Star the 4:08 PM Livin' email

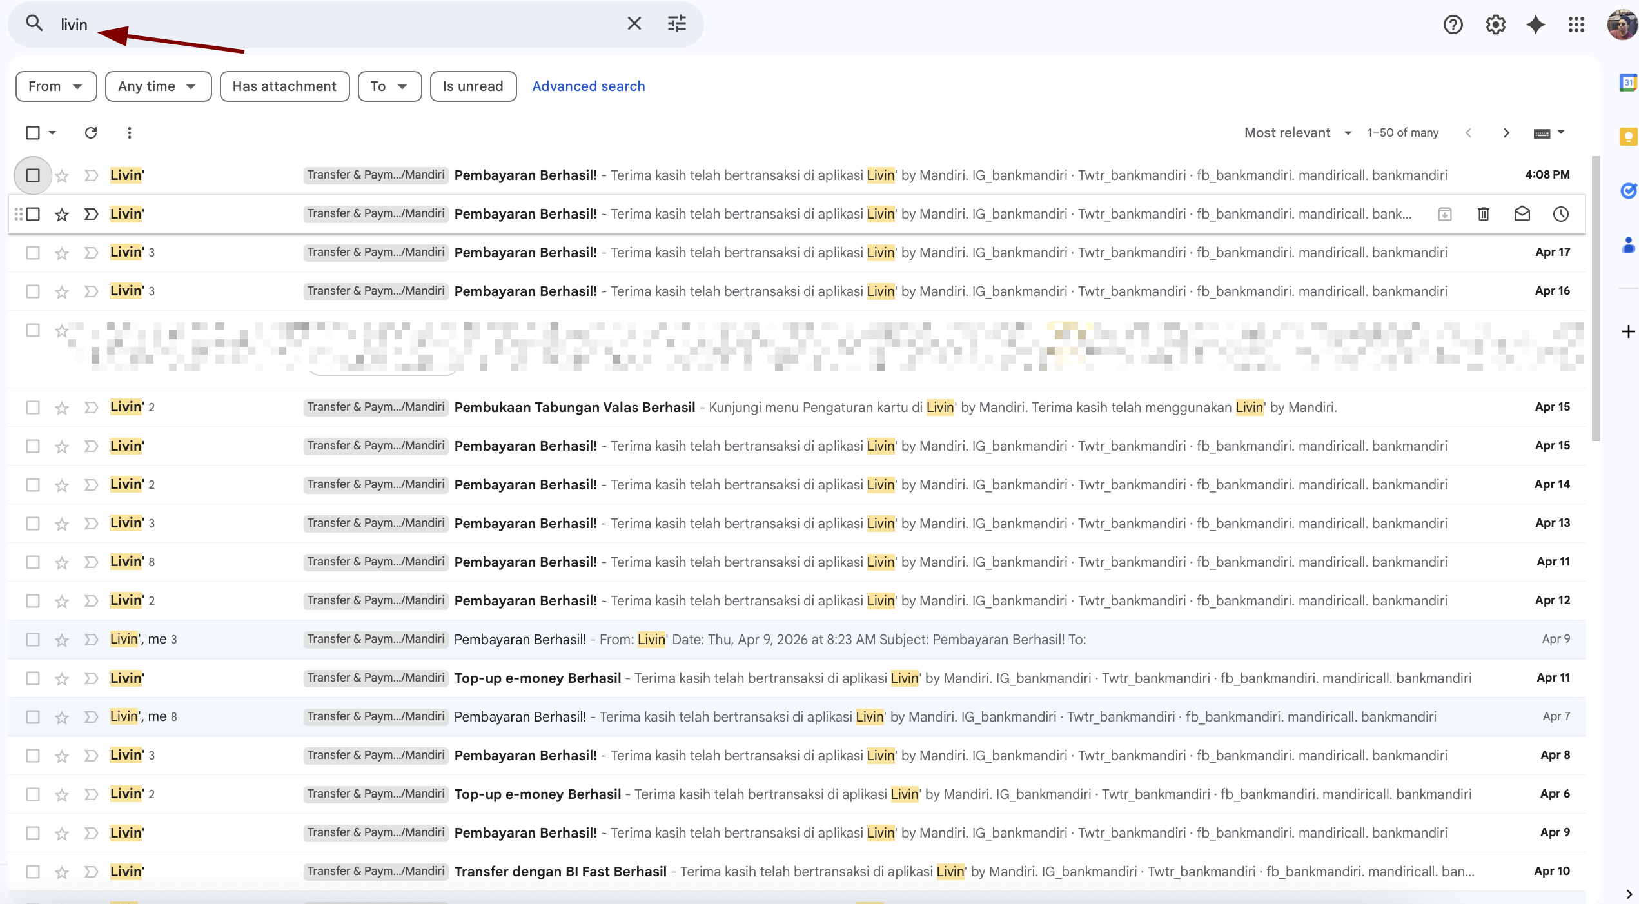[x=62, y=175]
